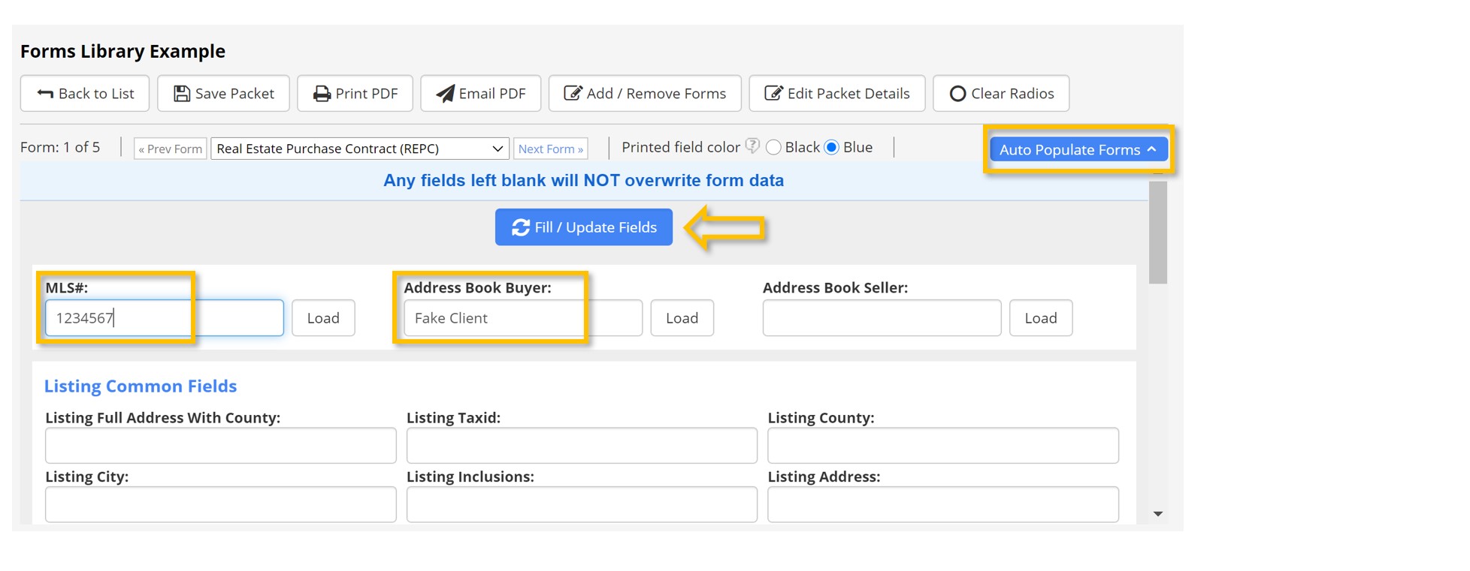The height and width of the screenshot is (571, 1470).
Task: Collapse the Auto Populate Forms panel
Action: 1078,149
